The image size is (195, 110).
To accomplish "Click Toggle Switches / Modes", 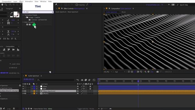I will tap(86, 109).
